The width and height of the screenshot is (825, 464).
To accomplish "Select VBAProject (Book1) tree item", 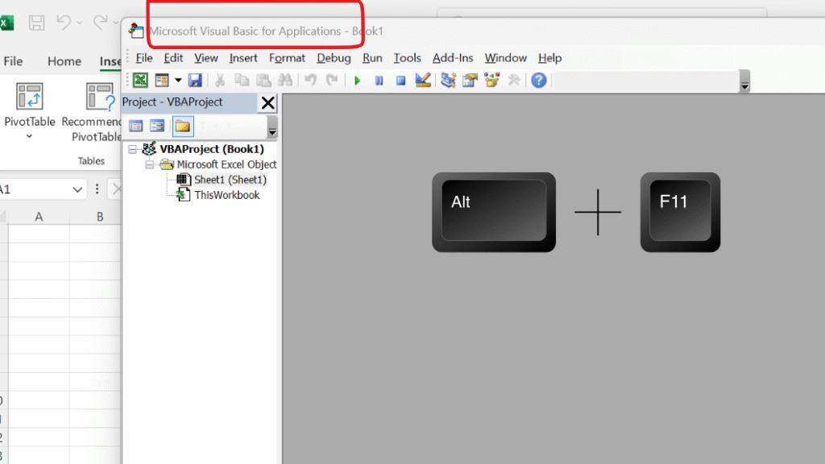I will [212, 149].
